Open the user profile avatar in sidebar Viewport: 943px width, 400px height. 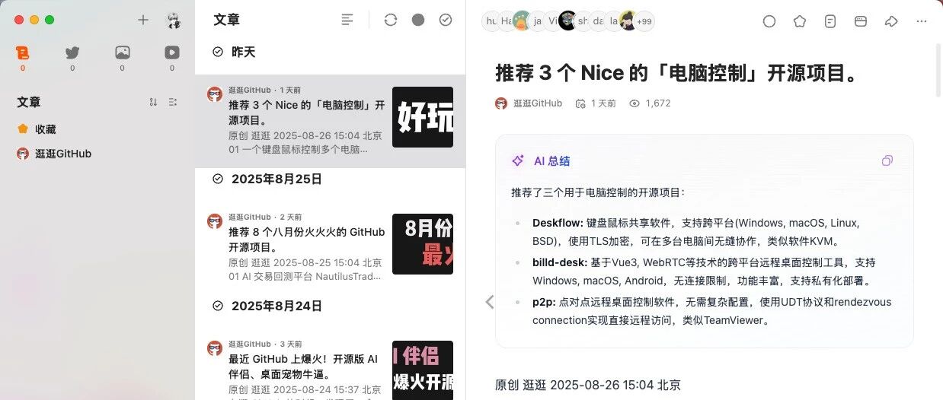coord(174,20)
